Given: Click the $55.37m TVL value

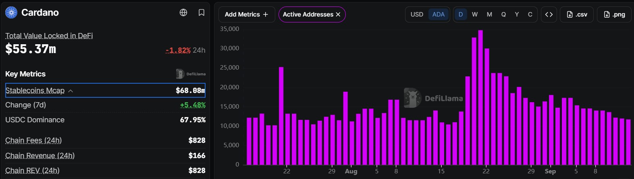Looking at the screenshot, I should pos(31,49).
